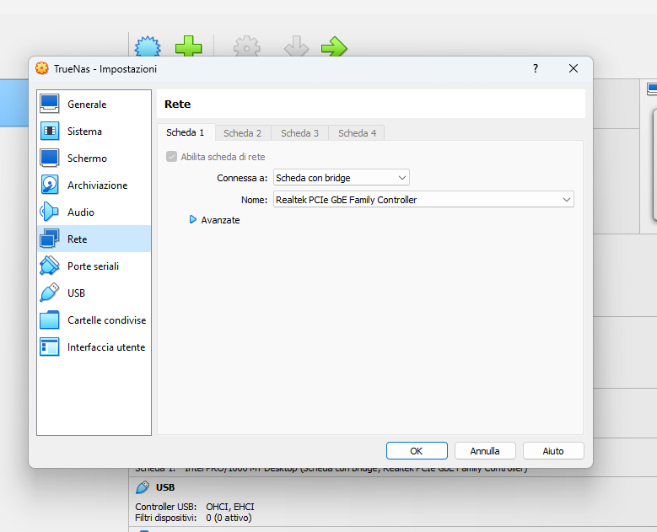Click the Rete page heading
657x532 pixels.
click(x=177, y=104)
